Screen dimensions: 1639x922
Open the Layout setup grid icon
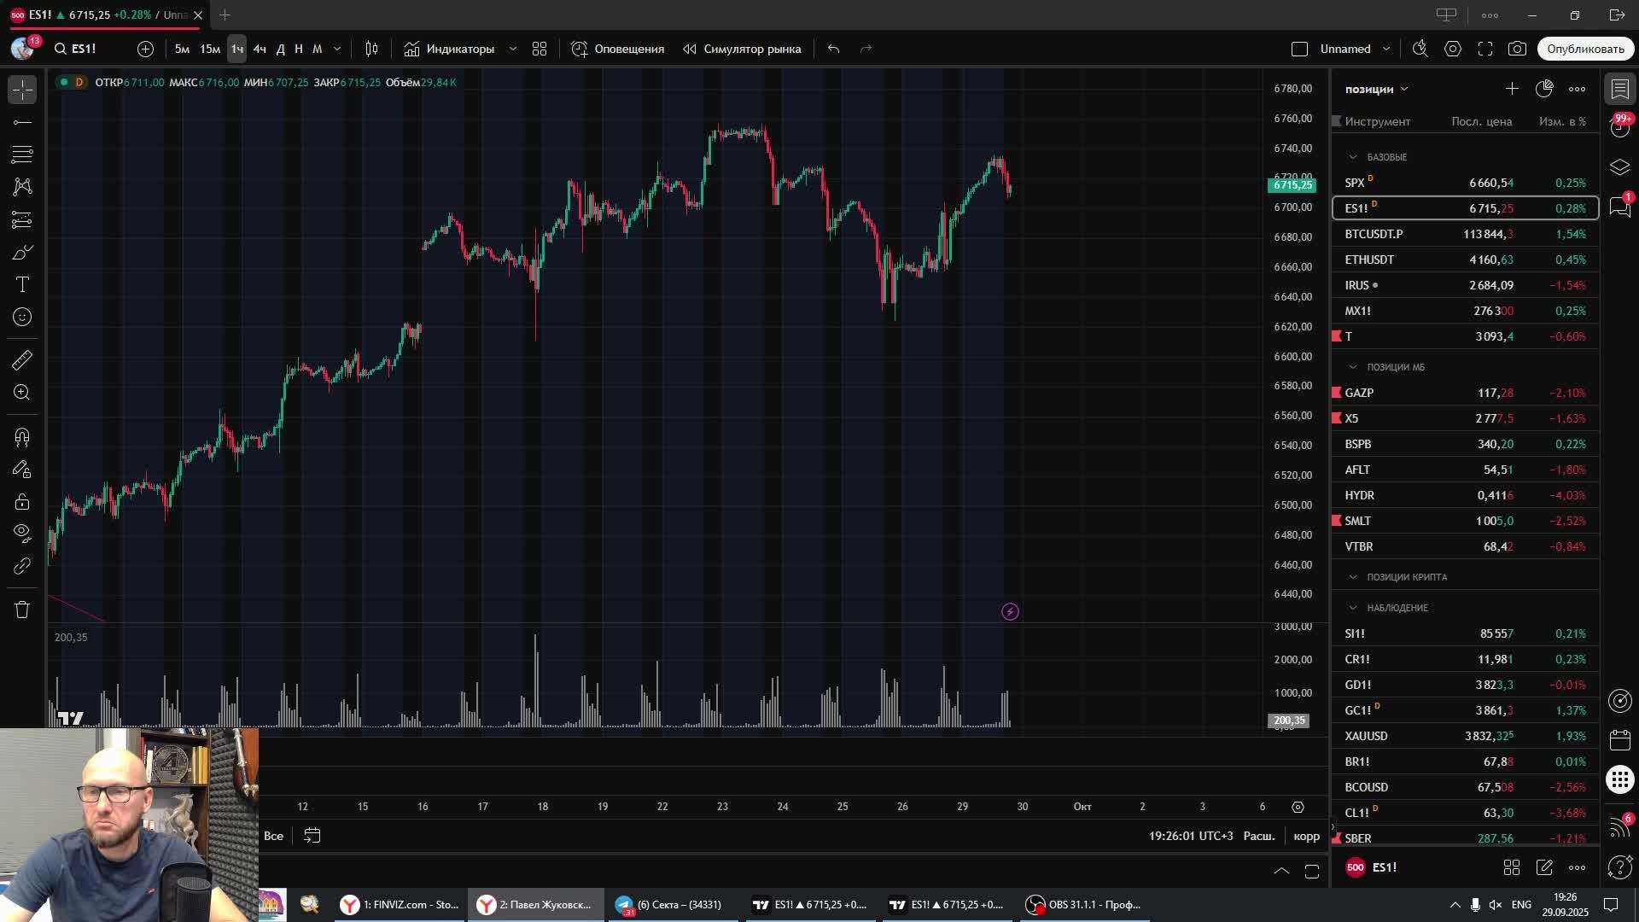pos(540,49)
